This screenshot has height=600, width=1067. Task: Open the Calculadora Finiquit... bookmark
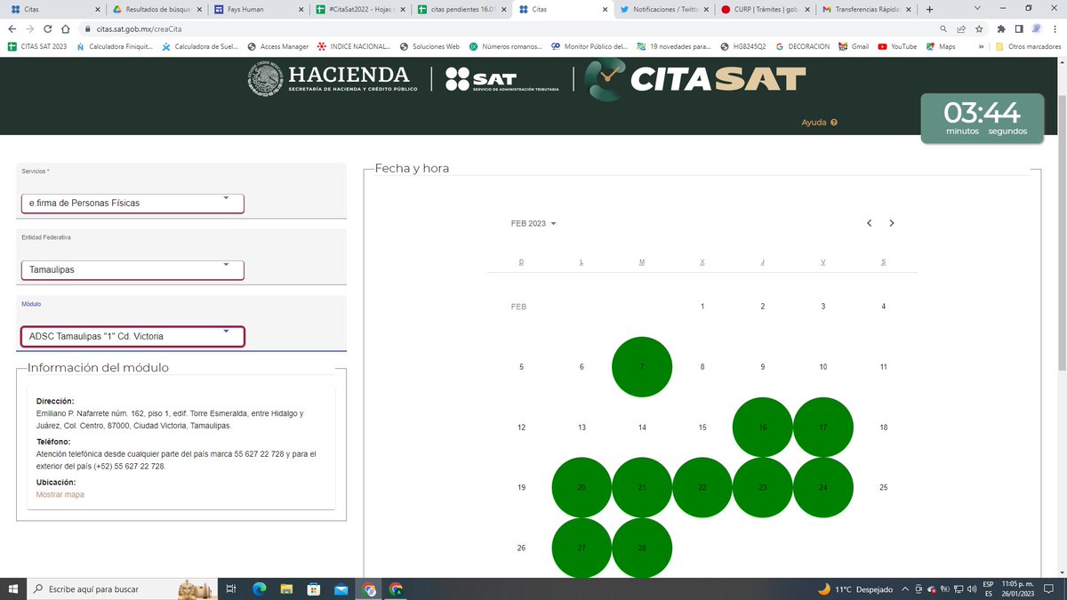click(x=116, y=46)
